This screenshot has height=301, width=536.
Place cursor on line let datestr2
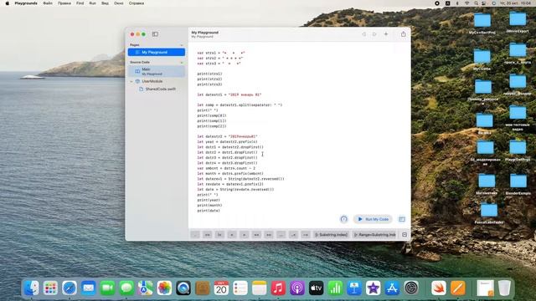pyautogui.click(x=227, y=136)
